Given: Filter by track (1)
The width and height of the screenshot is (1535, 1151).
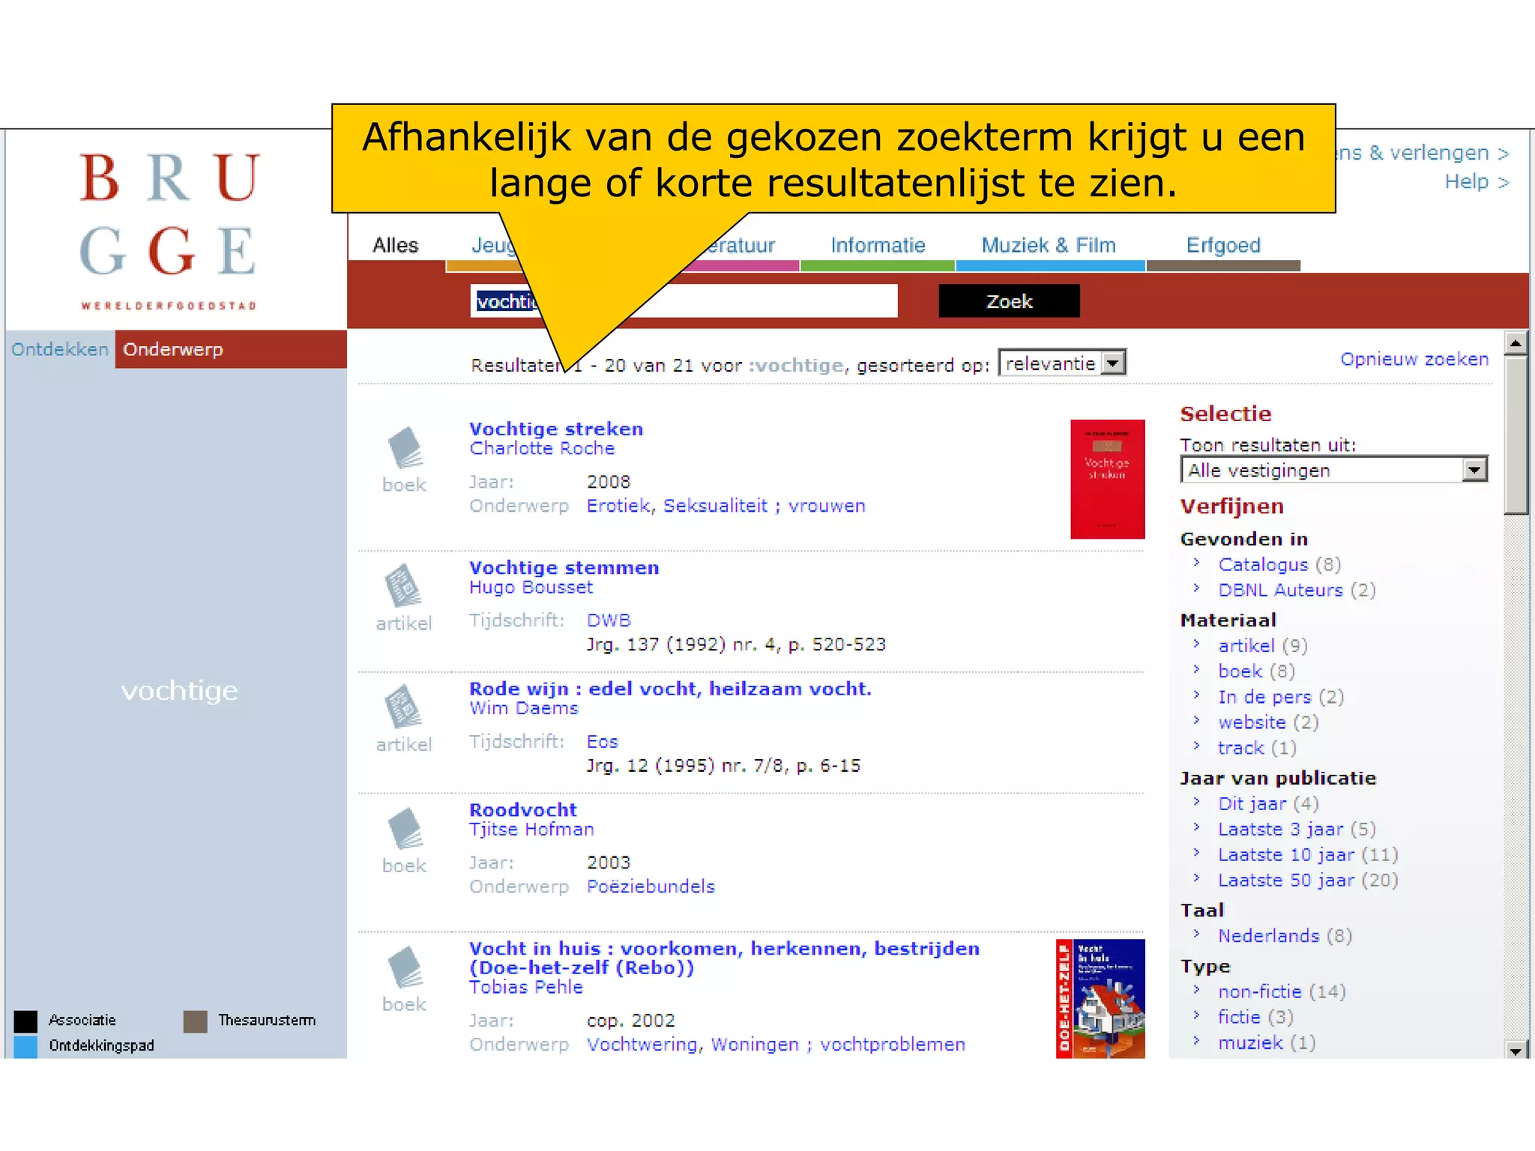Looking at the screenshot, I should point(1256,748).
